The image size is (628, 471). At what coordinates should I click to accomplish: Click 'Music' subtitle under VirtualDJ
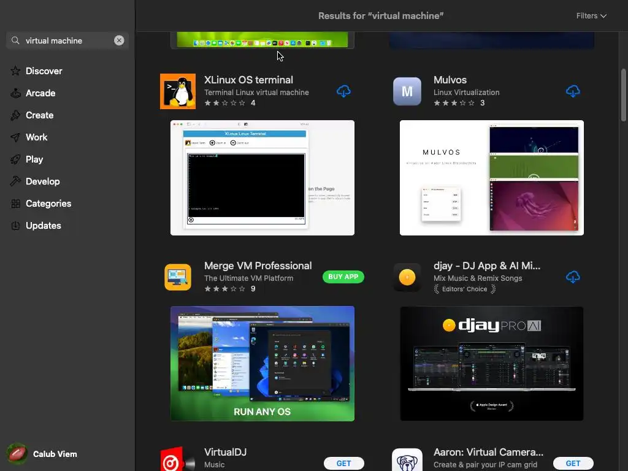[x=214, y=465]
